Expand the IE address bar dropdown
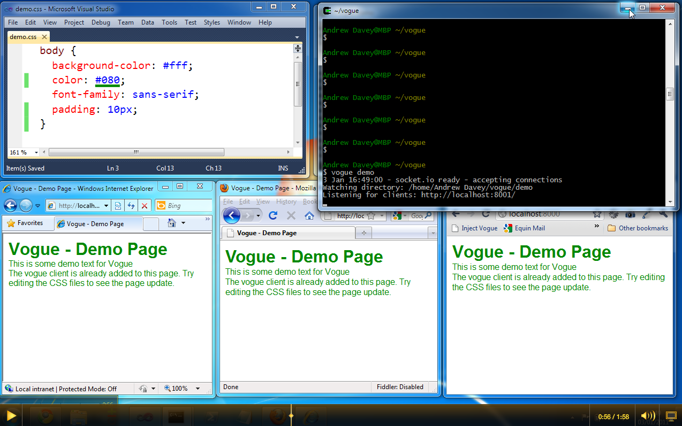 pyautogui.click(x=106, y=206)
